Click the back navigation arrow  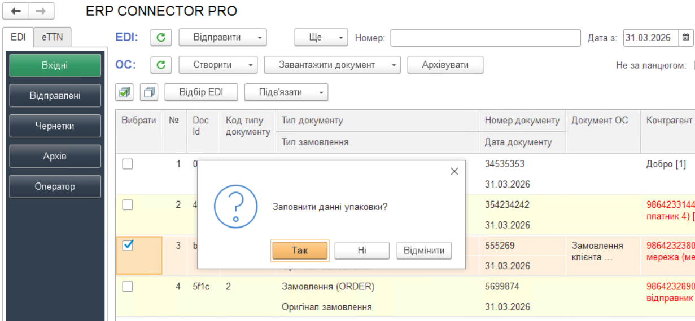[x=16, y=11]
